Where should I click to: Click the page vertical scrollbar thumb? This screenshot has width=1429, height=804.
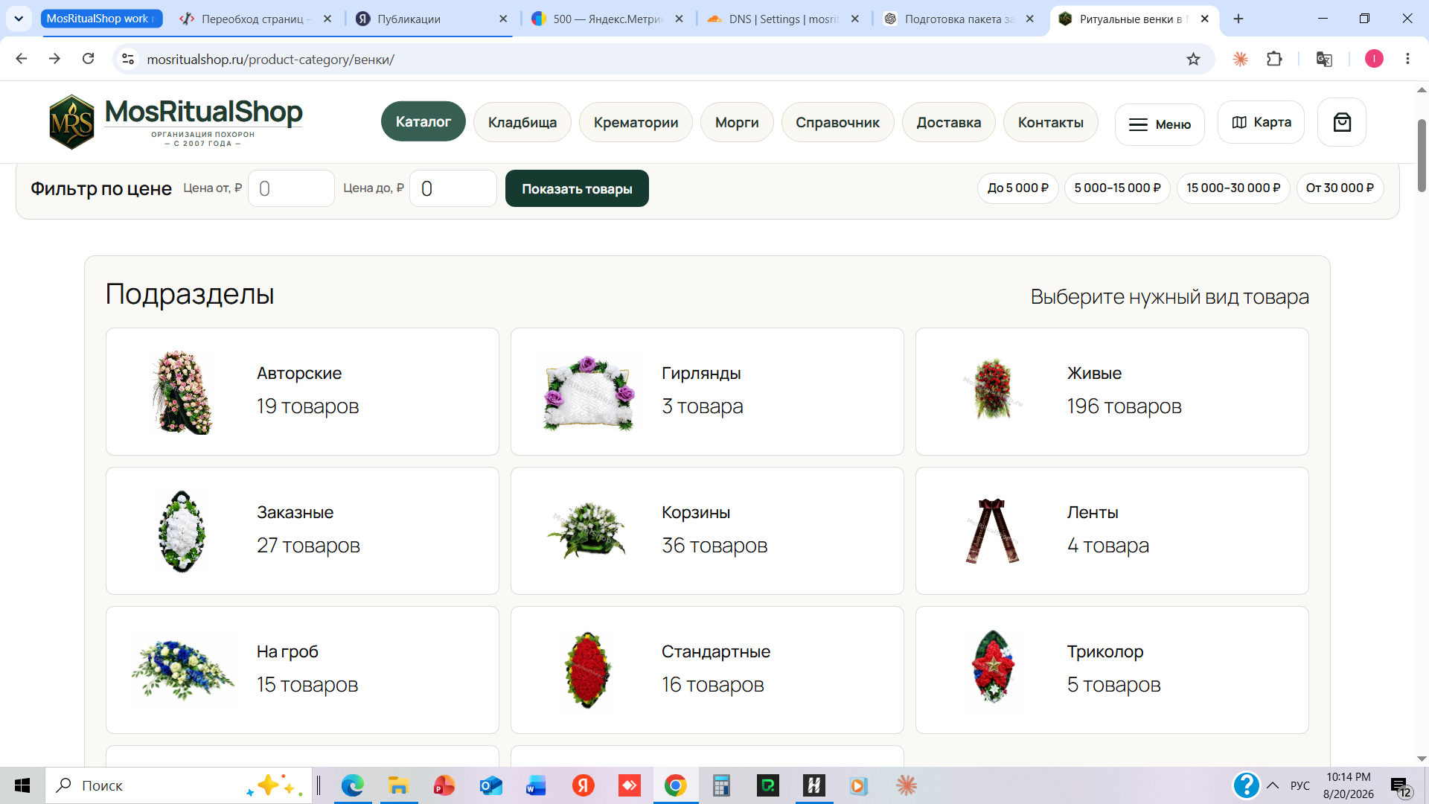coord(1422,155)
